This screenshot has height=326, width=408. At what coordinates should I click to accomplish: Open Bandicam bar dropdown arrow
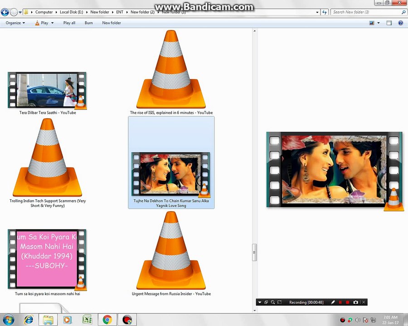coord(259,302)
